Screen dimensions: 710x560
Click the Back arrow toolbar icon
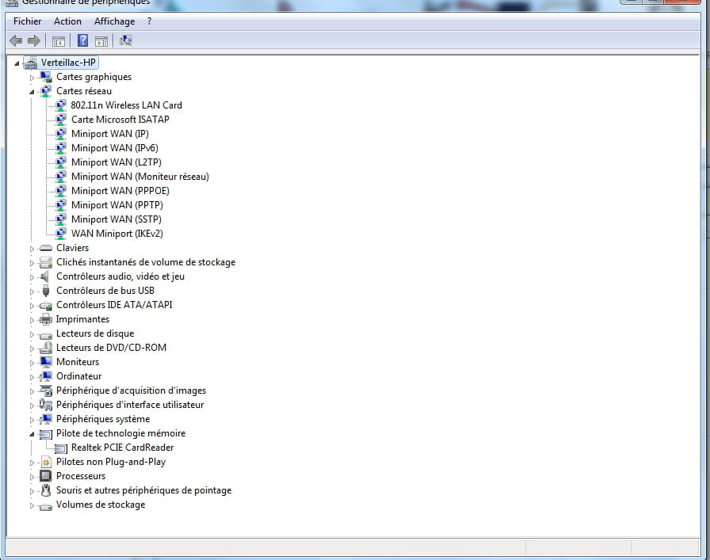tap(16, 41)
